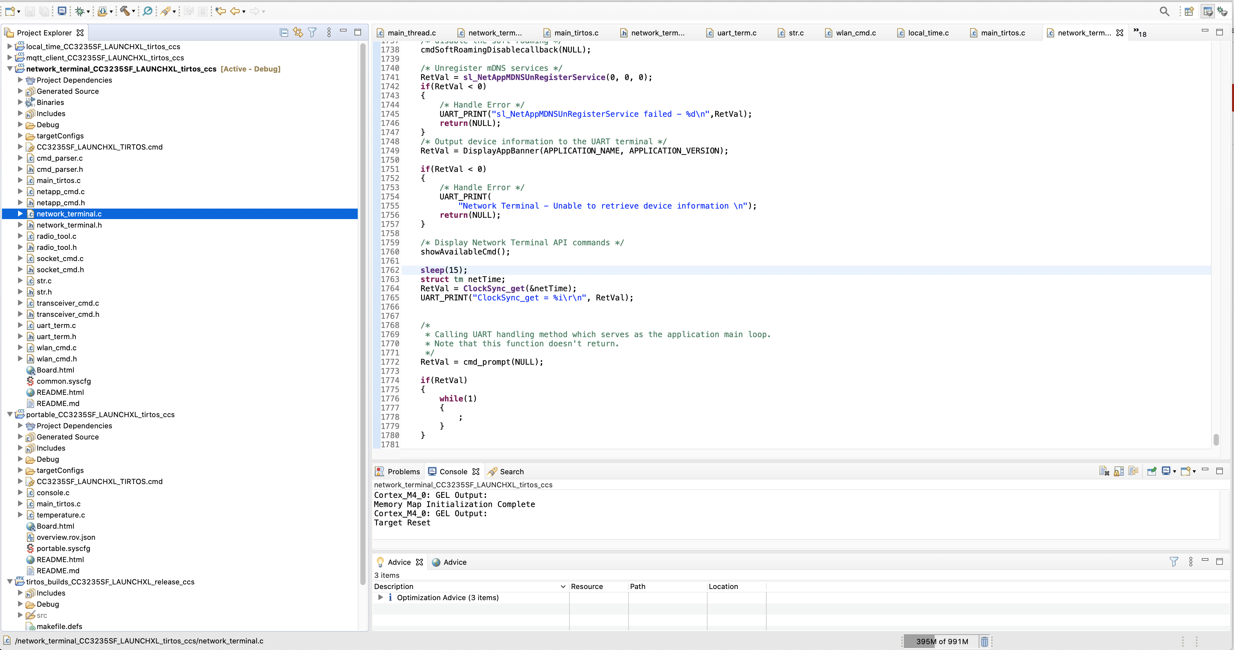The height and width of the screenshot is (650, 1234).
Task: Pin the Console view
Action: point(1152,471)
